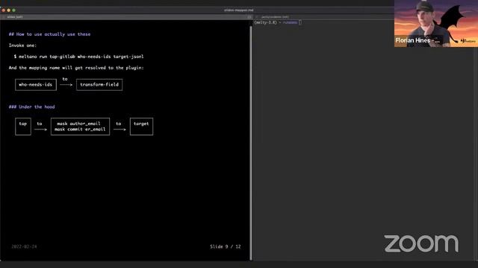
Task: Click Florian Hines' video thumbnail
Action: 436,23
